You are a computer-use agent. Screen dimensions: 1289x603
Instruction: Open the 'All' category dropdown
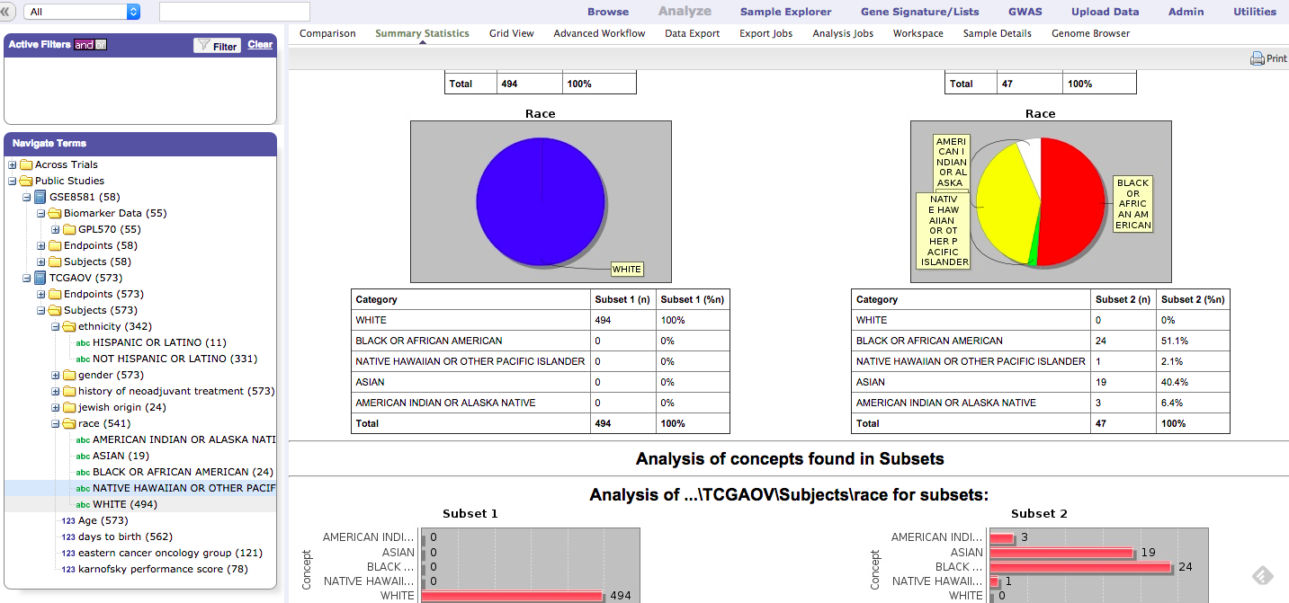[x=83, y=12]
